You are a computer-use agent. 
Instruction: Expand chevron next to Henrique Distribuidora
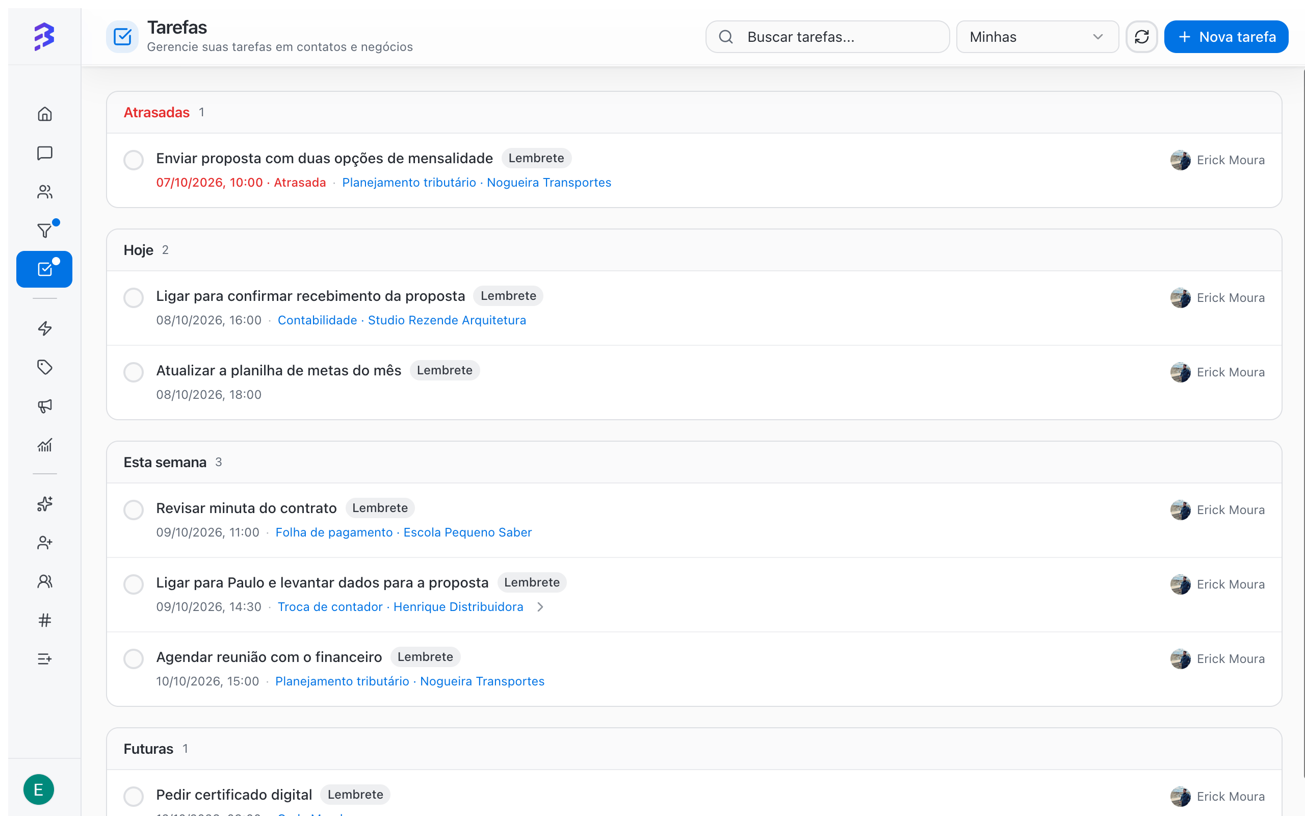(540, 607)
